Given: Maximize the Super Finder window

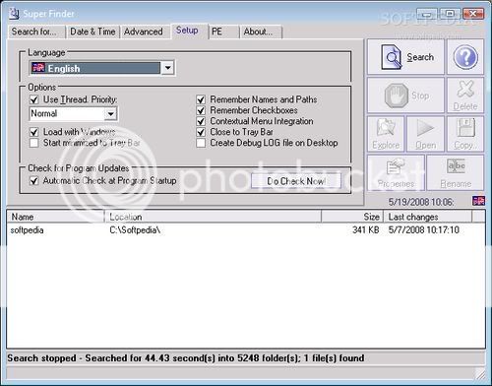Looking at the screenshot, I should [450, 14].
